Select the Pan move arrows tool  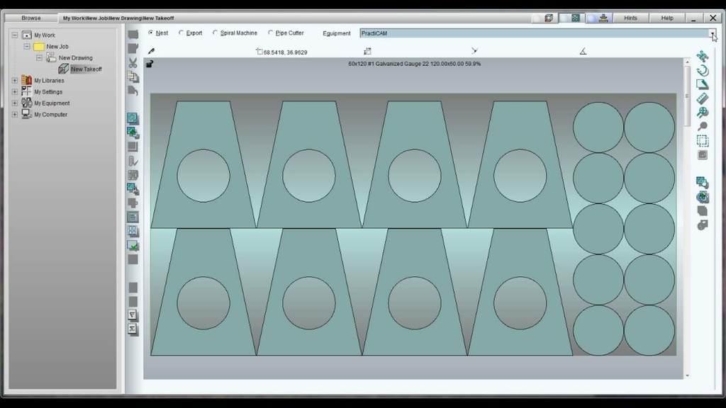703,56
